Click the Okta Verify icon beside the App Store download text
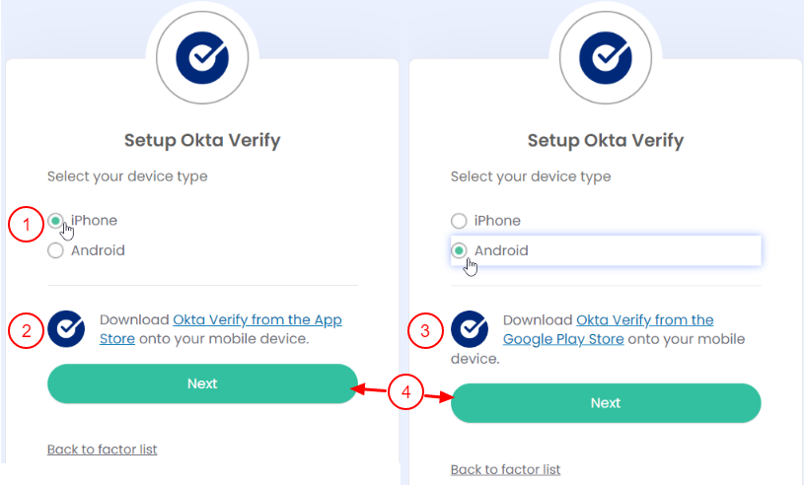Image resolution: width=804 pixels, height=485 pixels. [x=66, y=329]
